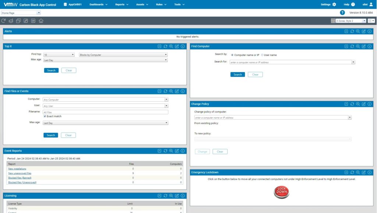
Task: Open the Reports menu
Action: pyautogui.click(x=121, y=4)
